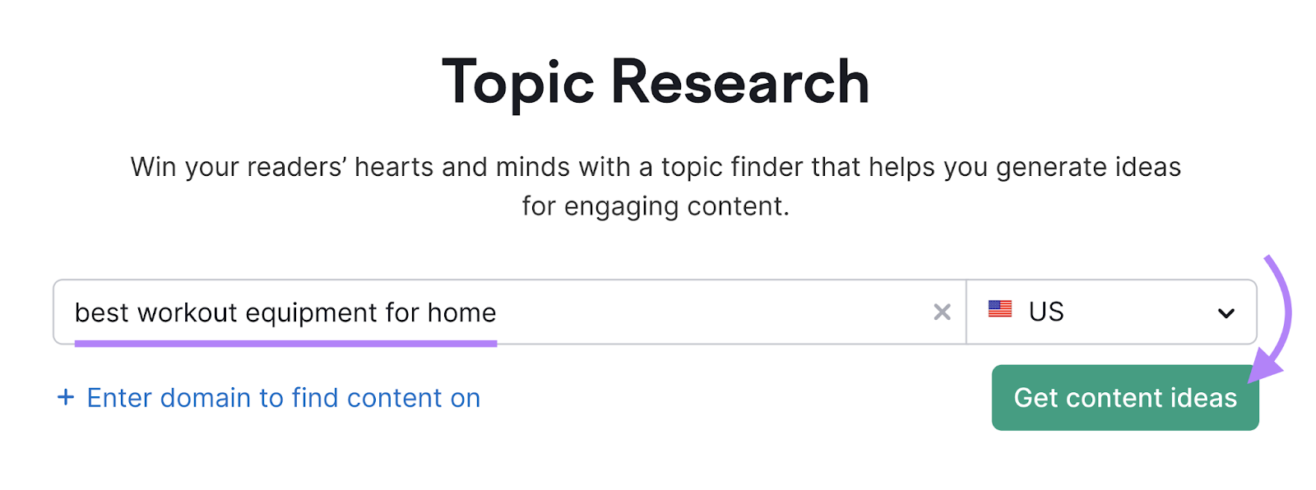This screenshot has width=1316, height=490.
Task: Click the 'US' country label text
Action: (1046, 312)
